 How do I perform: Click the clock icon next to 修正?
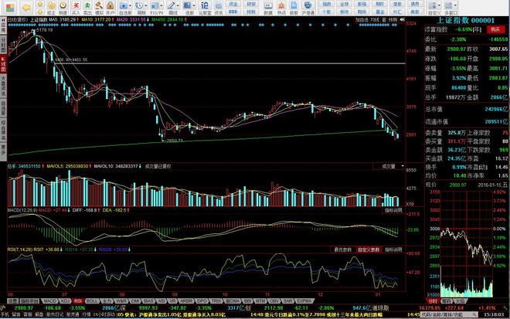pos(63,5)
